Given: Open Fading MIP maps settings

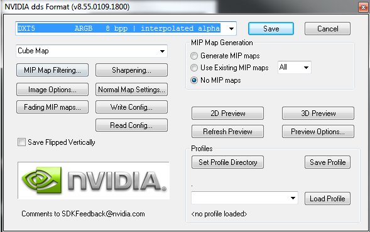Looking at the screenshot, I should (52, 107).
